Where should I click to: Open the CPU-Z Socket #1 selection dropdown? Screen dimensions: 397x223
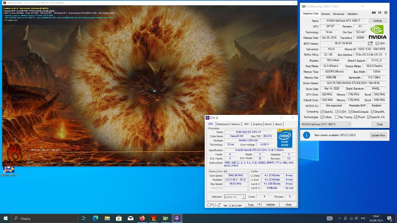(235, 197)
